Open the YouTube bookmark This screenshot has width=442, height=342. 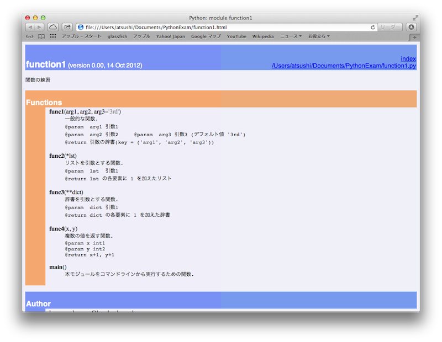coord(236,36)
